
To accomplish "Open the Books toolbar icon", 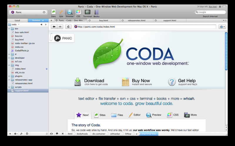I will (97, 13).
